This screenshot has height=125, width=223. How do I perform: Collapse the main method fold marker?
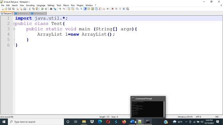(x=14, y=29)
